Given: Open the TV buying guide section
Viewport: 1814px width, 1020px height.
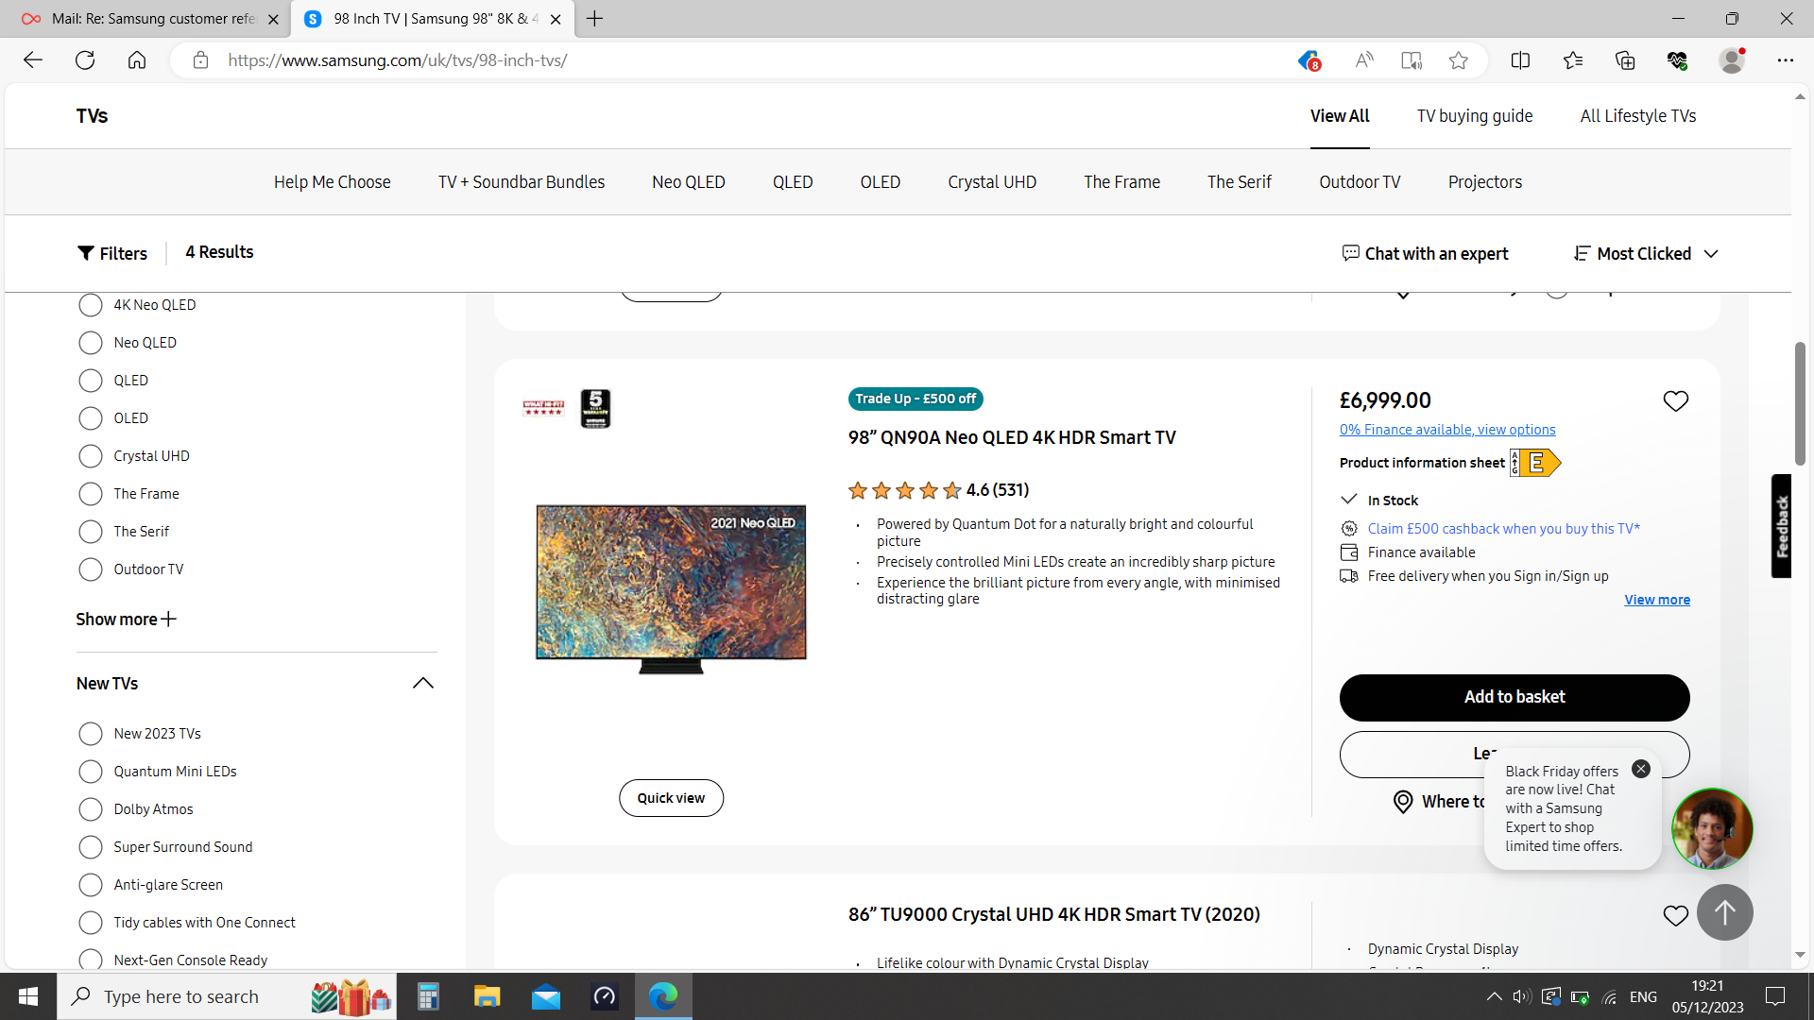Looking at the screenshot, I should point(1474,115).
